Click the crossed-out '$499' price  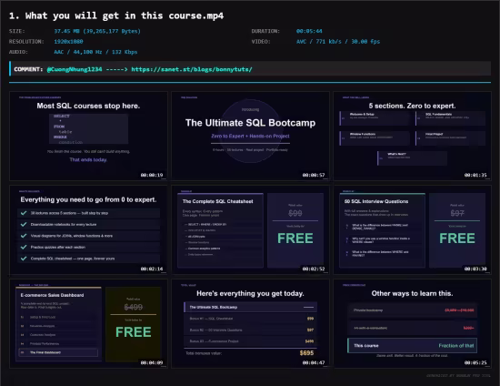[134, 307]
